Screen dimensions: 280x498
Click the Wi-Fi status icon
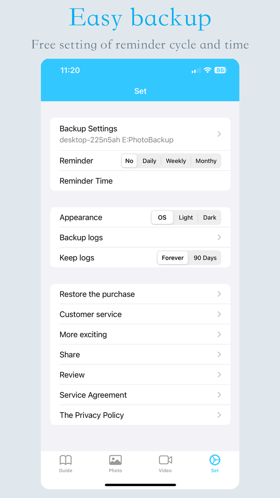tap(207, 70)
